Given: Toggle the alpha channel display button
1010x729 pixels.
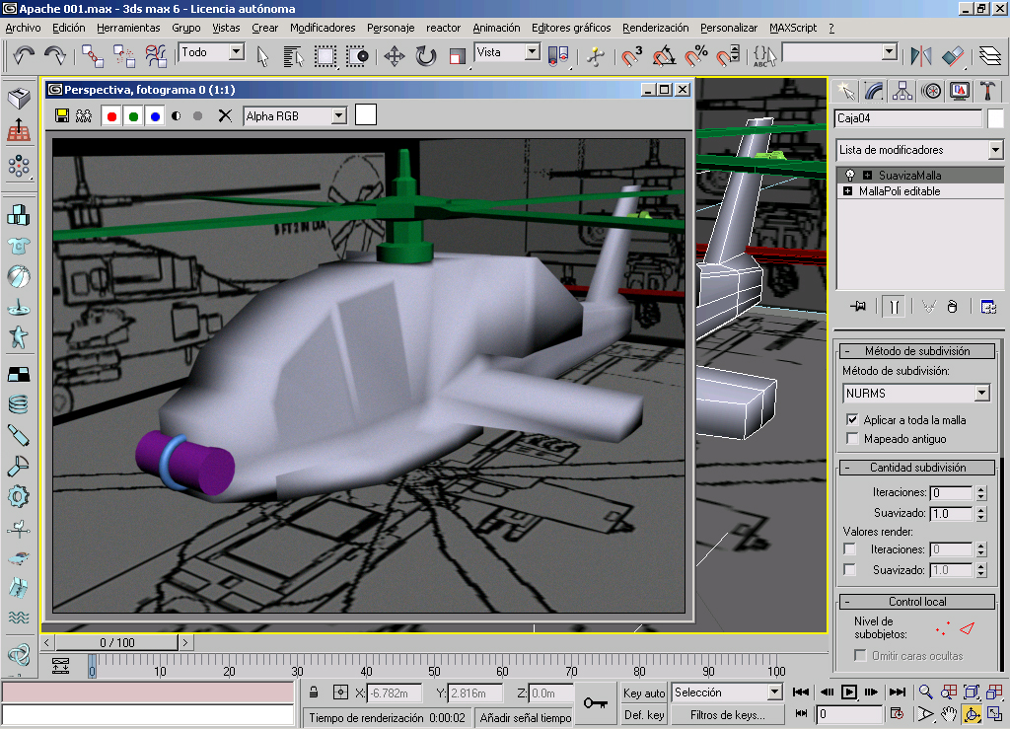Looking at the screenshot, I should click(176, 116).
